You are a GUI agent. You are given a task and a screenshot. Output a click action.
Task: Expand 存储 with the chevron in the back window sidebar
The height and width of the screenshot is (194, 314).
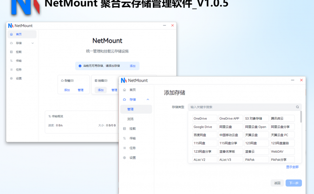(33, 43)
